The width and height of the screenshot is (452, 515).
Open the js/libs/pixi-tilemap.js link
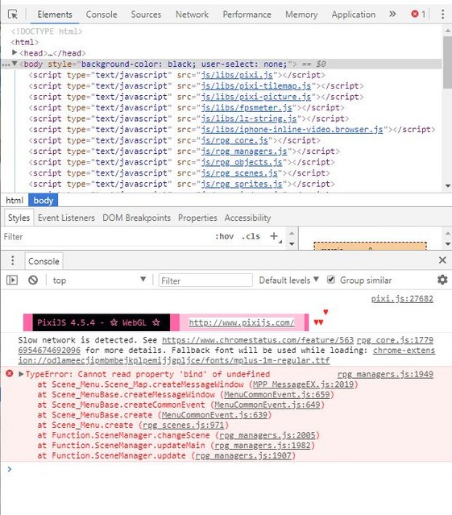click(x=256, y=86)
